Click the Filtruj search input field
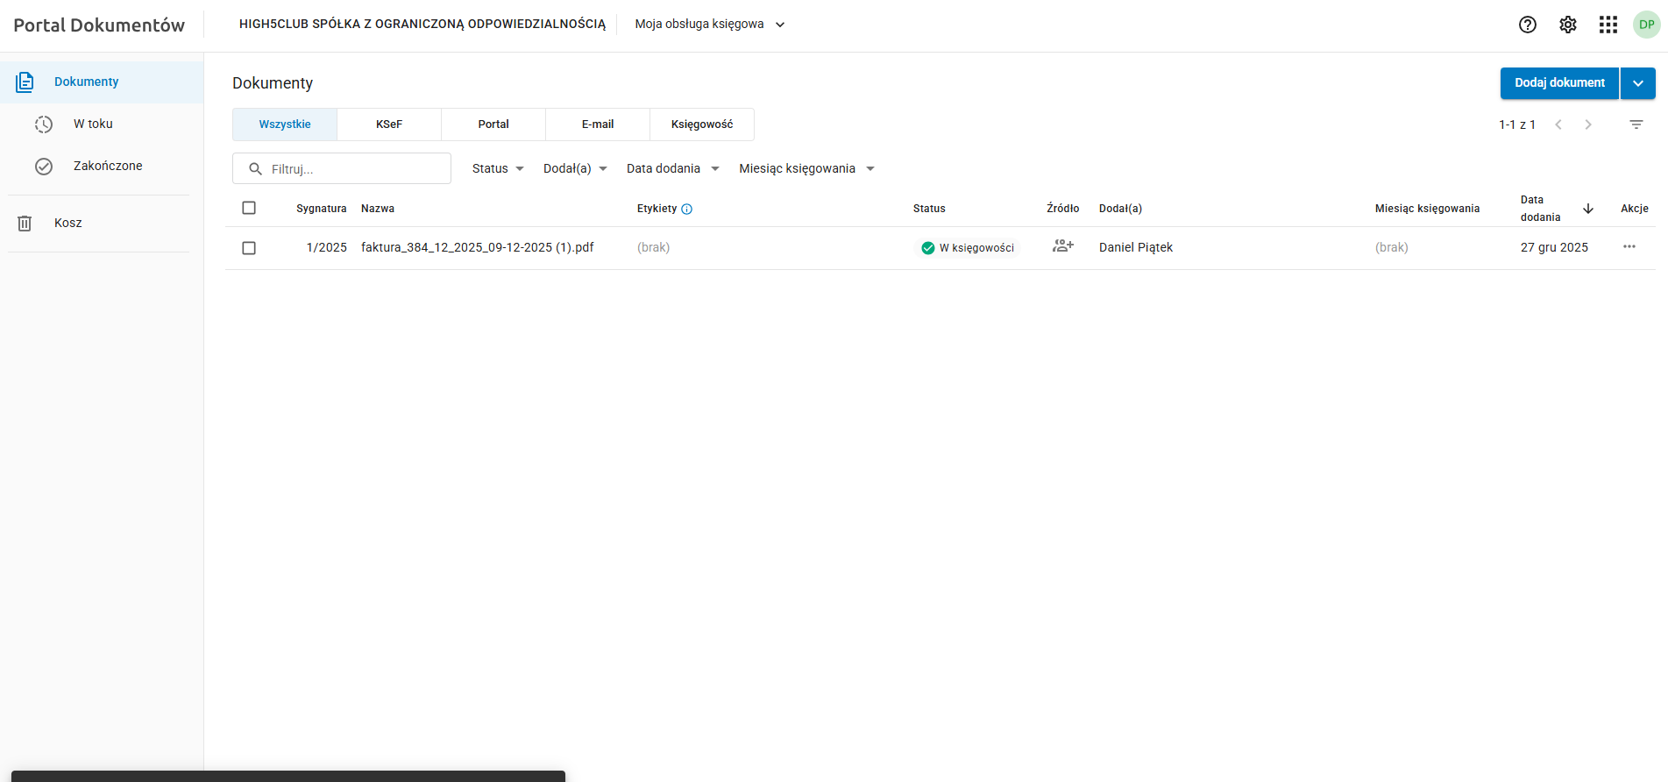 pyautogui.click(x=342, y=168)
